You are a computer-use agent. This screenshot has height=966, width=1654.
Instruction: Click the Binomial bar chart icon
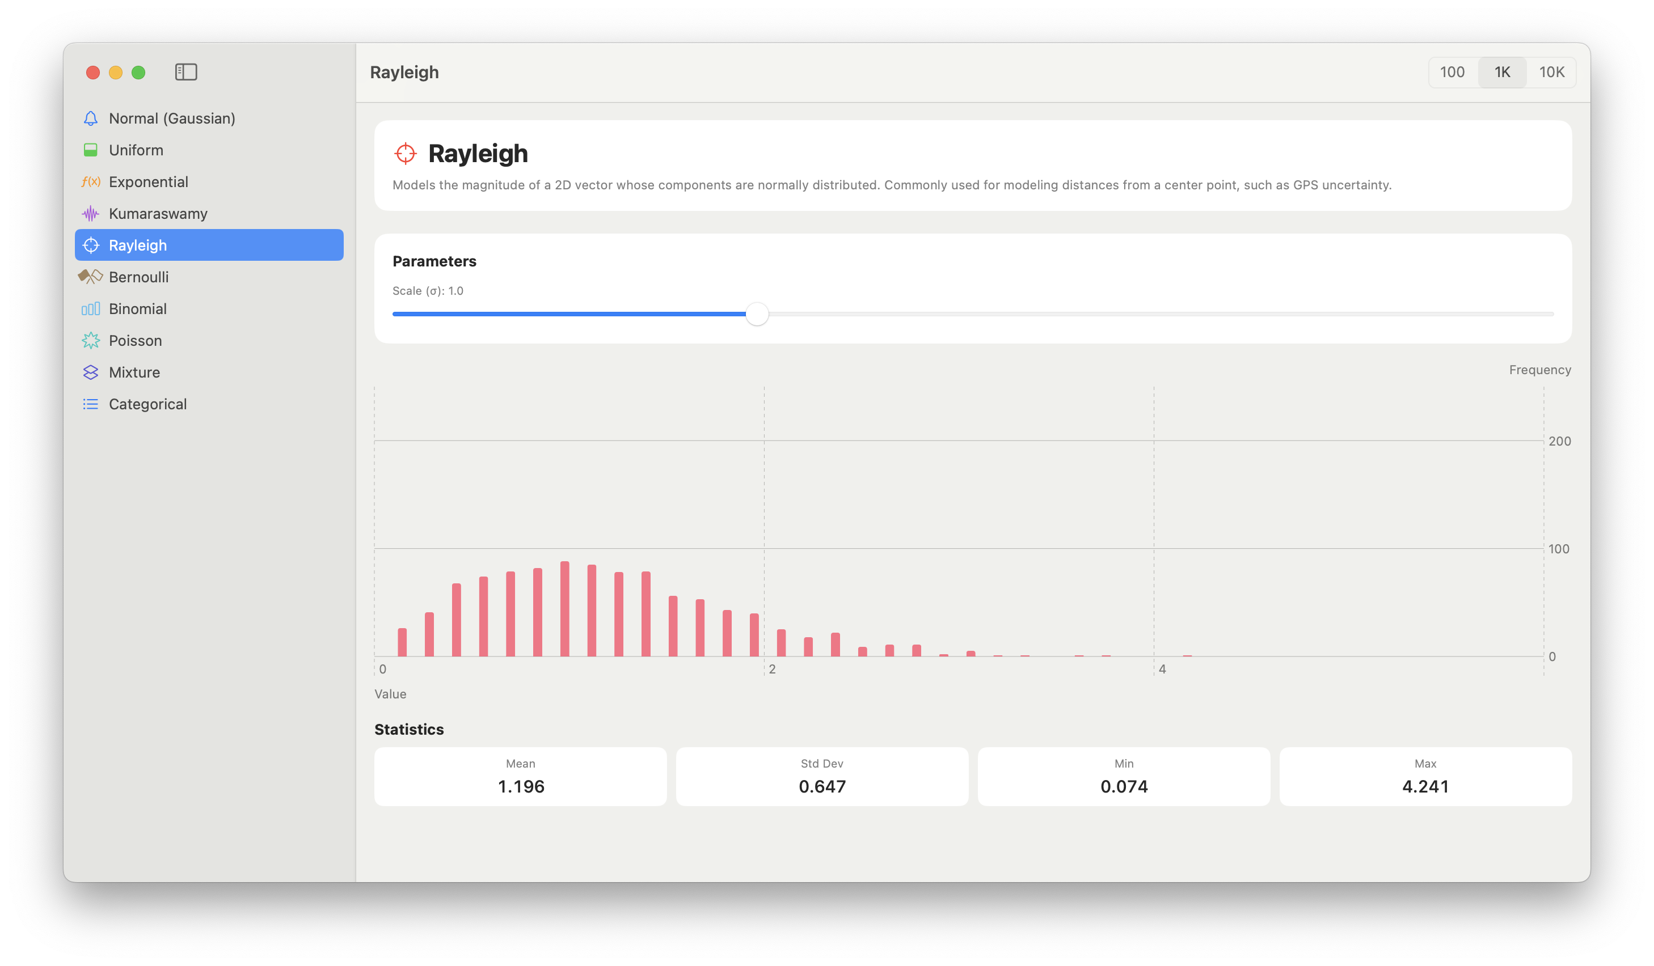[91, 309]
